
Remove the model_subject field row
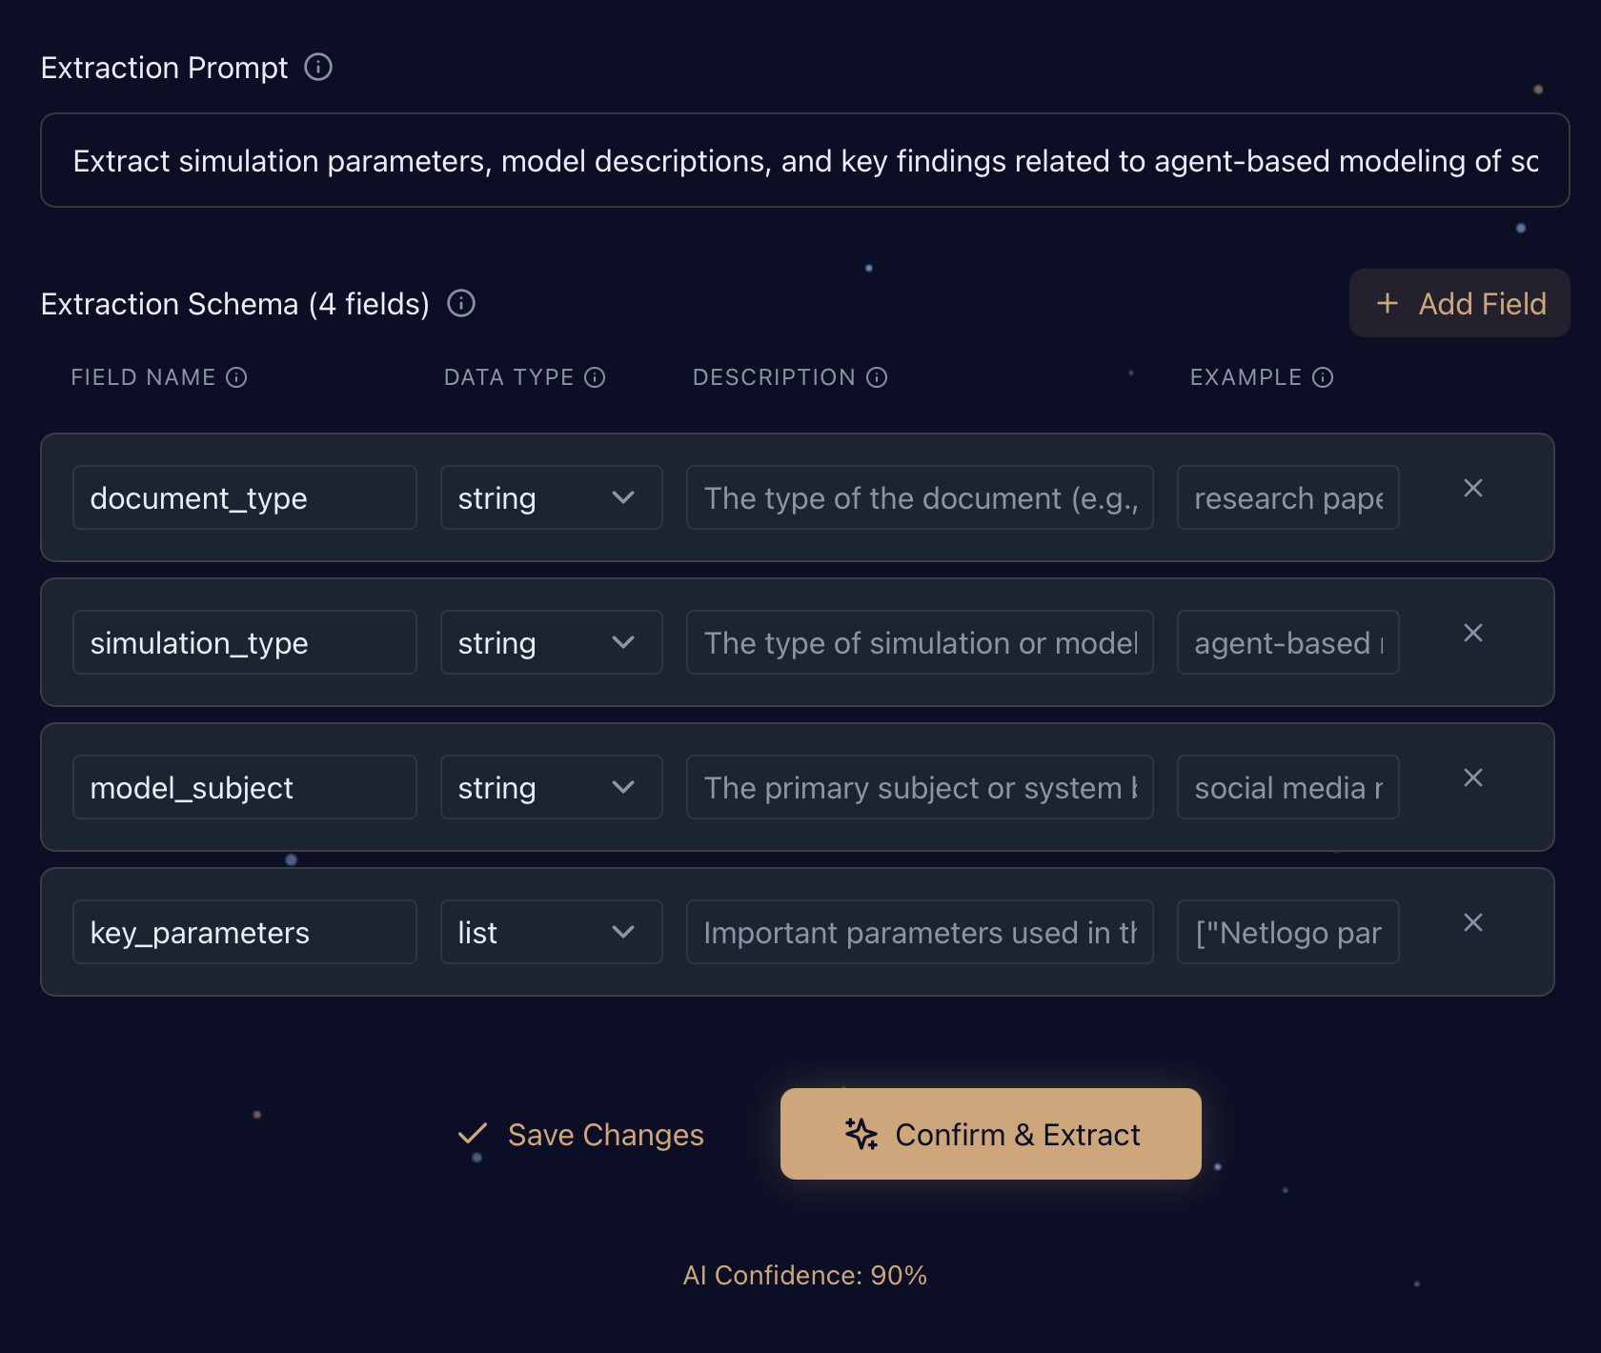[1472, 778]
